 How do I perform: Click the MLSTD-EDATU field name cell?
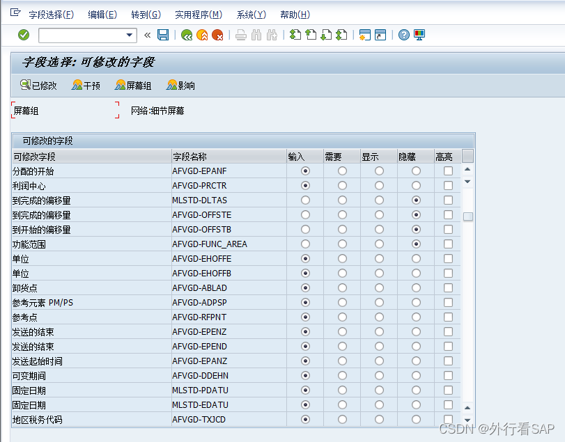tap(229, 405)
